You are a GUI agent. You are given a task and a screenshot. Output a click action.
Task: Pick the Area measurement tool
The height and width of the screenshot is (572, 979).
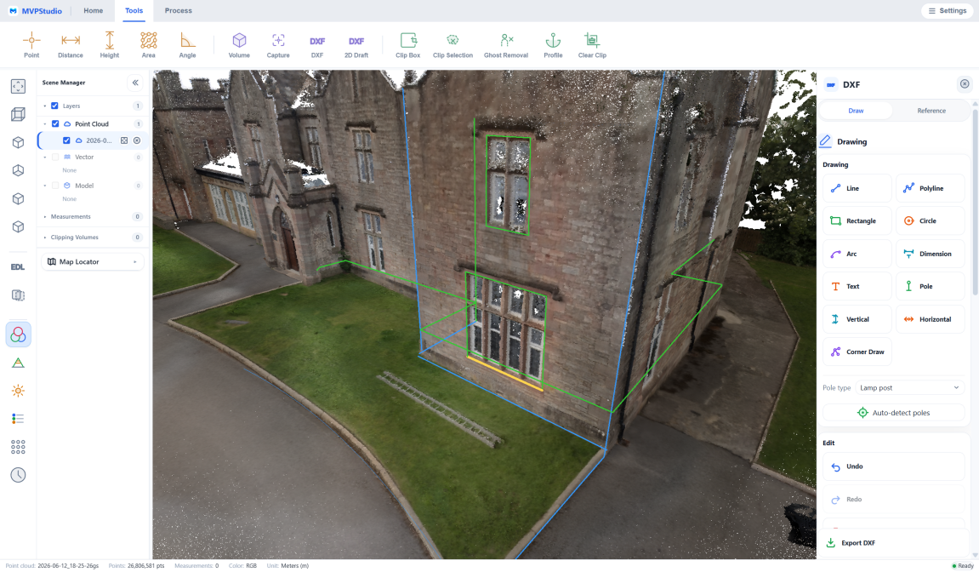point(149,45)
